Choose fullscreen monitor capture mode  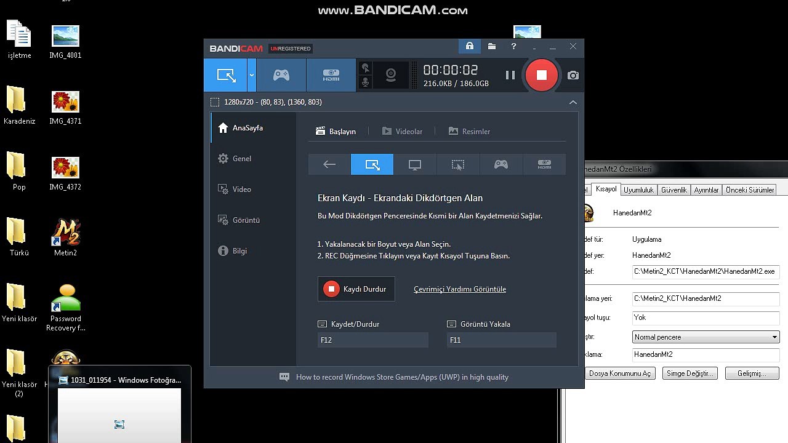(x=415, y=164)
